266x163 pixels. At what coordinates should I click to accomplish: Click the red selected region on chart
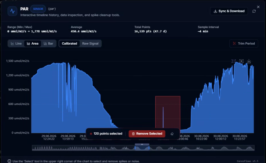click(x=168, y=112)
